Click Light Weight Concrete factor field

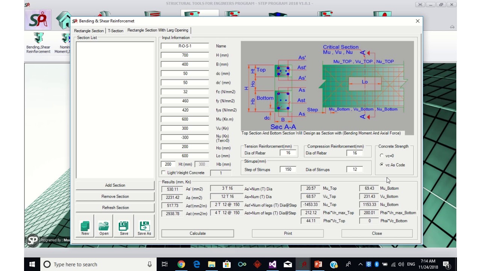[x=221, y=173]
